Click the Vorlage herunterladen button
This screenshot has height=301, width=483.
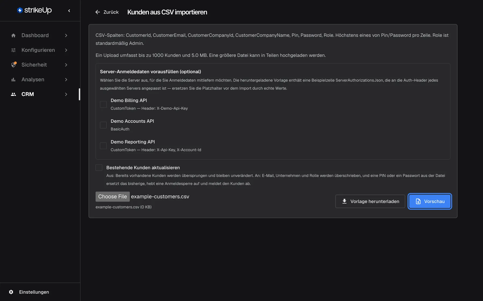370,201
